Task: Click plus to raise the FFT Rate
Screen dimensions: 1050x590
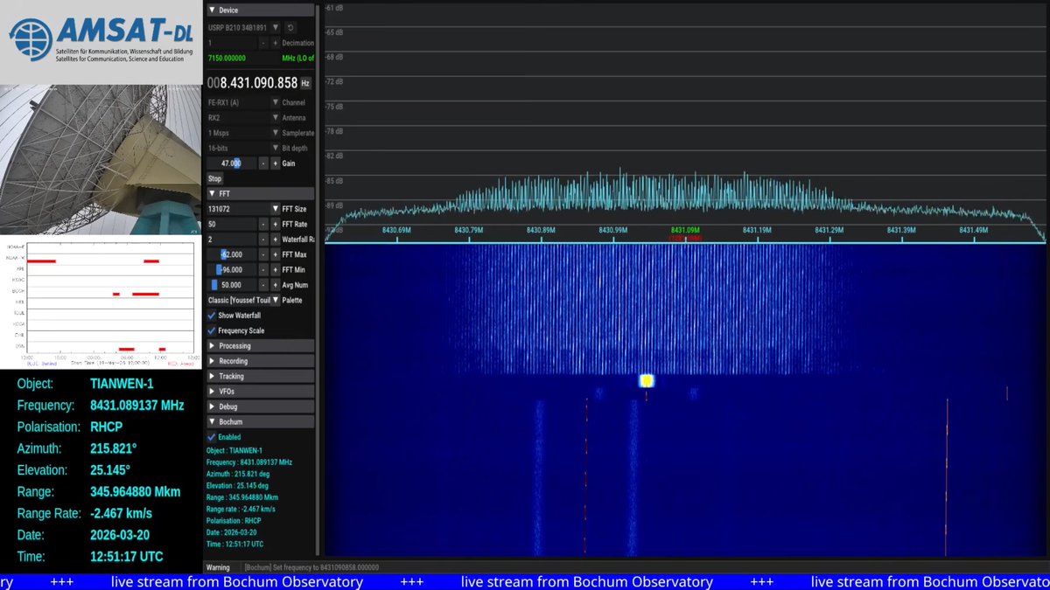Action: pyautogui.click(x=275, y=225)
